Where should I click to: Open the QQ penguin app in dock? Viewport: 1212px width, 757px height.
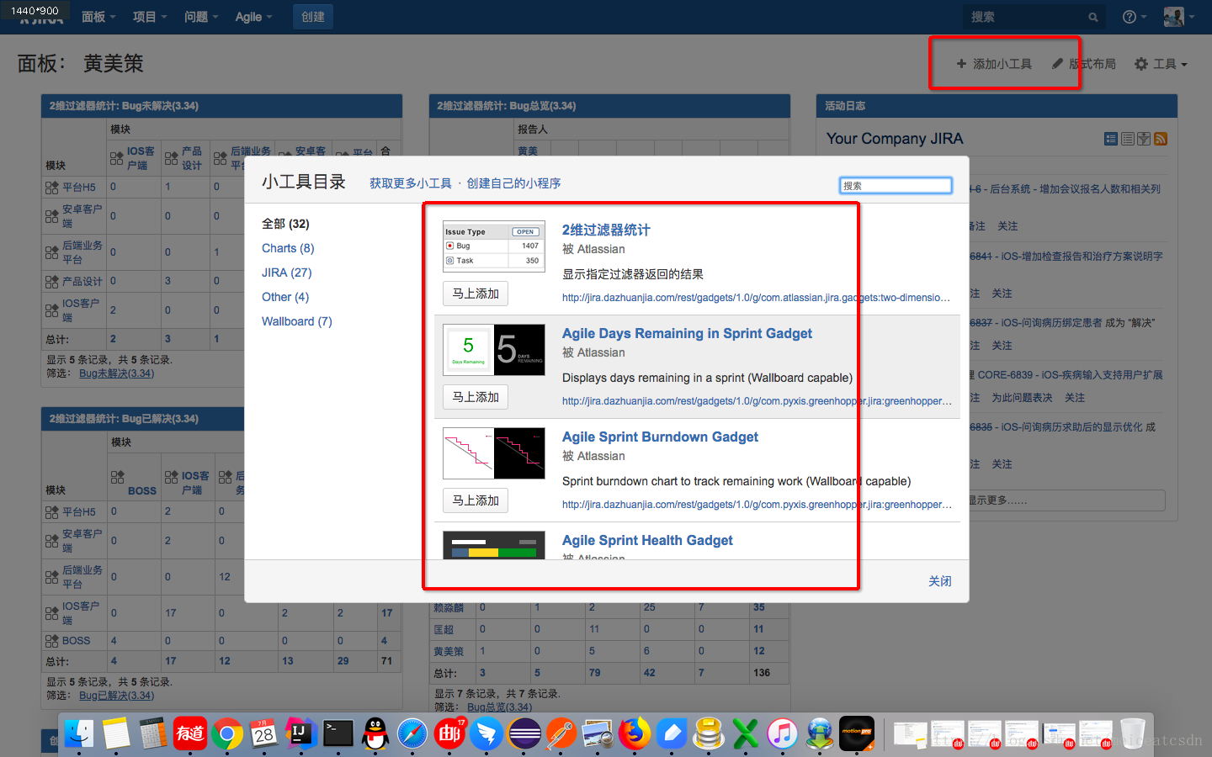point(375,734)
